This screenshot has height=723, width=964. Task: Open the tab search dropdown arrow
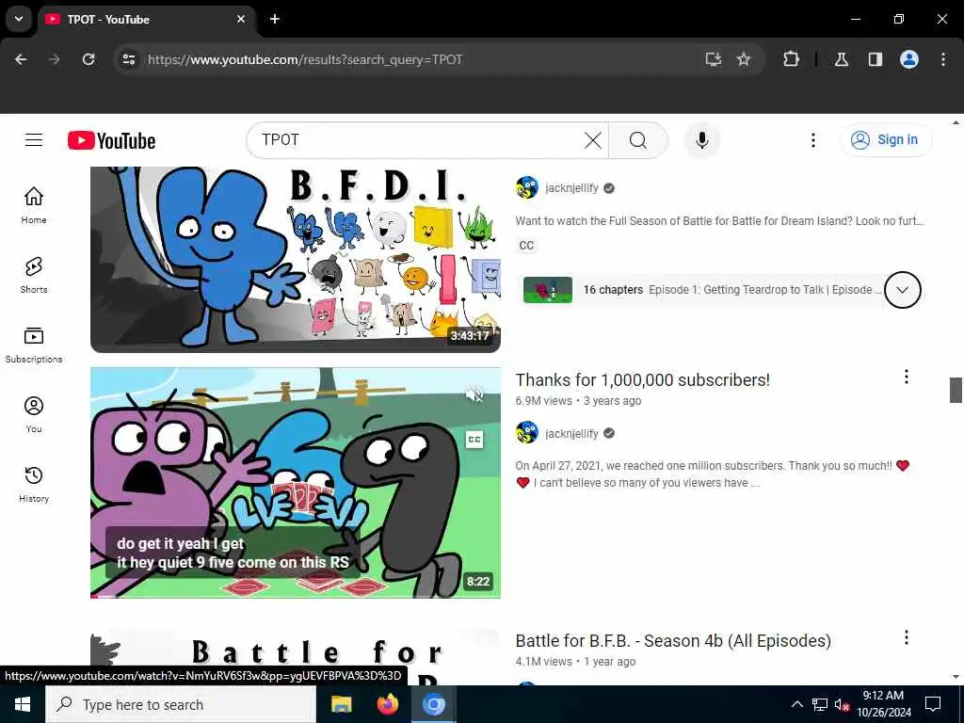coord(19,19)
